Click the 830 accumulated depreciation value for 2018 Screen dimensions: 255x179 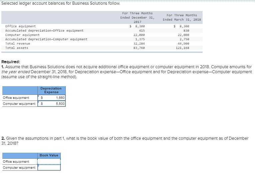[x=186, y=31]
